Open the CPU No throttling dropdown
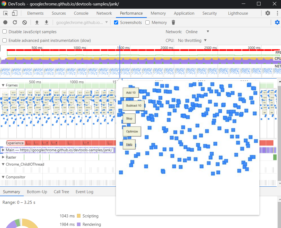Screen dimensions: 281x228 click(x=192, y=40)
